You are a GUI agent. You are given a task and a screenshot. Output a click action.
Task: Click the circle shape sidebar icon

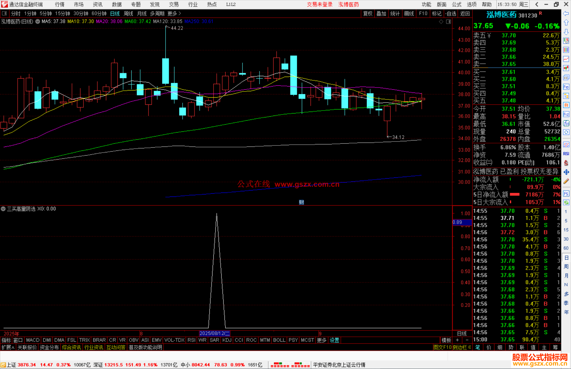pyautogui.click(x=566, y=132)
